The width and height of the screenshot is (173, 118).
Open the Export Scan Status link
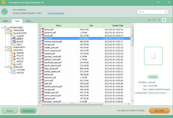pyautogui.click(x=56, y=13)
